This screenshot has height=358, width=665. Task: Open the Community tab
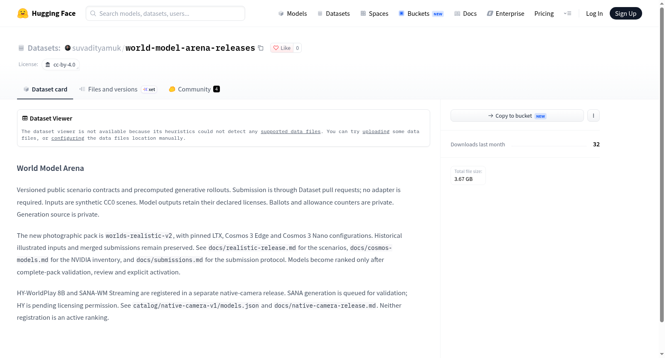194,89
